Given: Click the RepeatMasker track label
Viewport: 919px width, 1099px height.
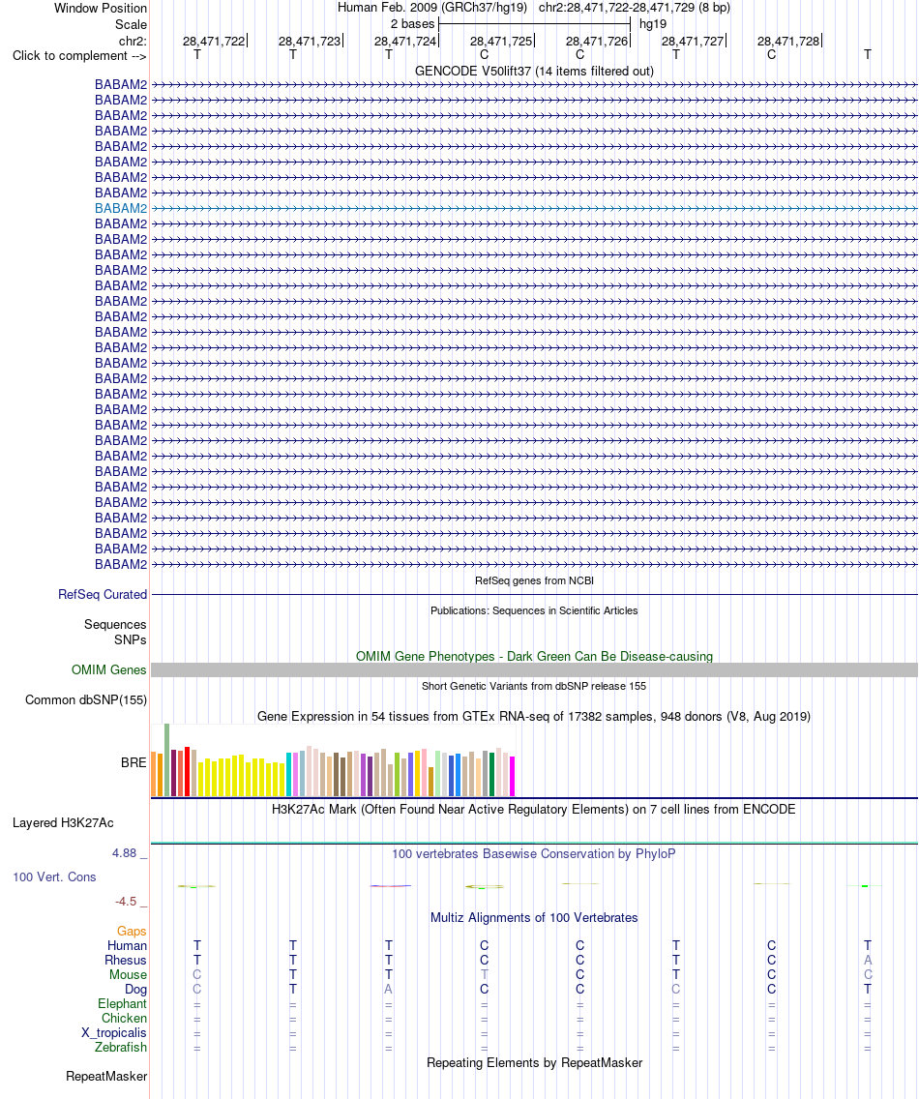Looking at the screenshot, I should tap(106, 1077).
